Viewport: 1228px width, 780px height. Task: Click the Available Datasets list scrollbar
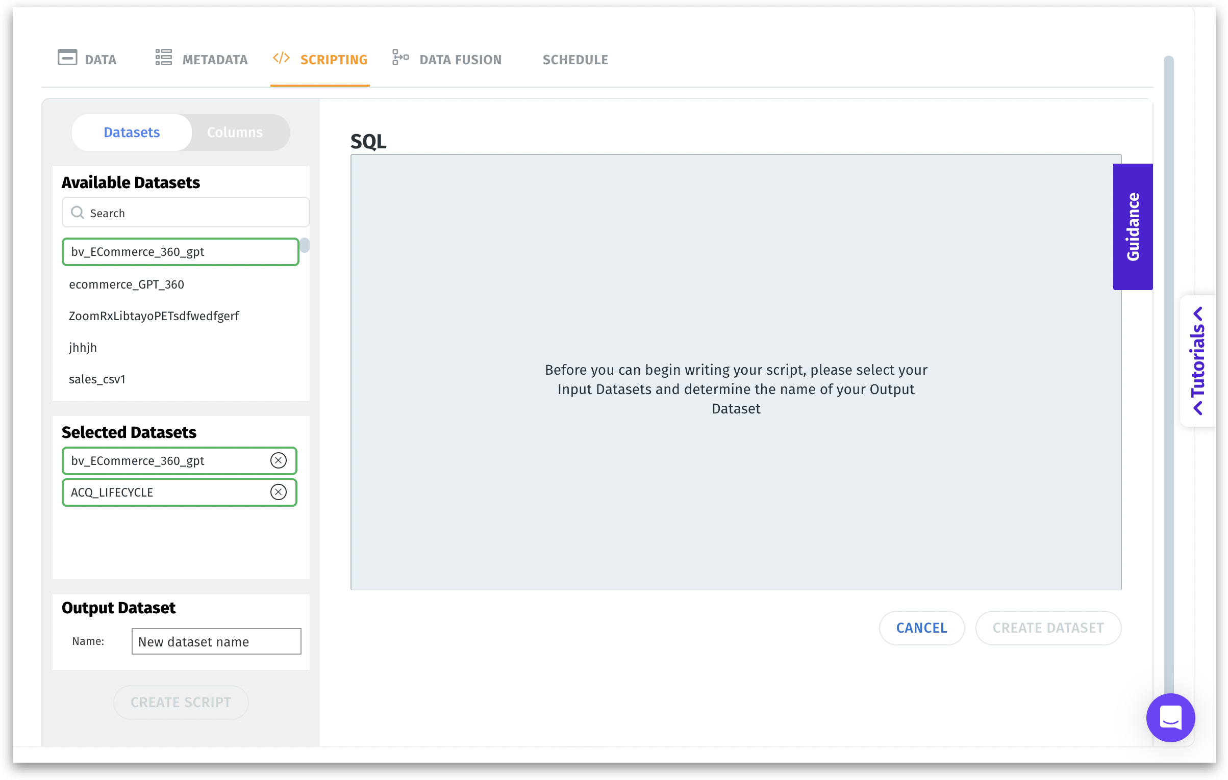305,246
